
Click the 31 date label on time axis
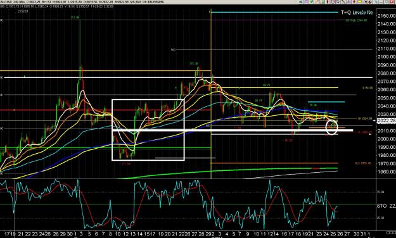point(363,234)
